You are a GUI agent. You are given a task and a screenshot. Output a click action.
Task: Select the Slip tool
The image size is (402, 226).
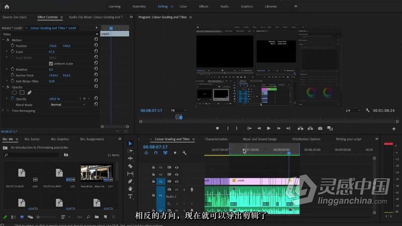[x=130, y=174]
